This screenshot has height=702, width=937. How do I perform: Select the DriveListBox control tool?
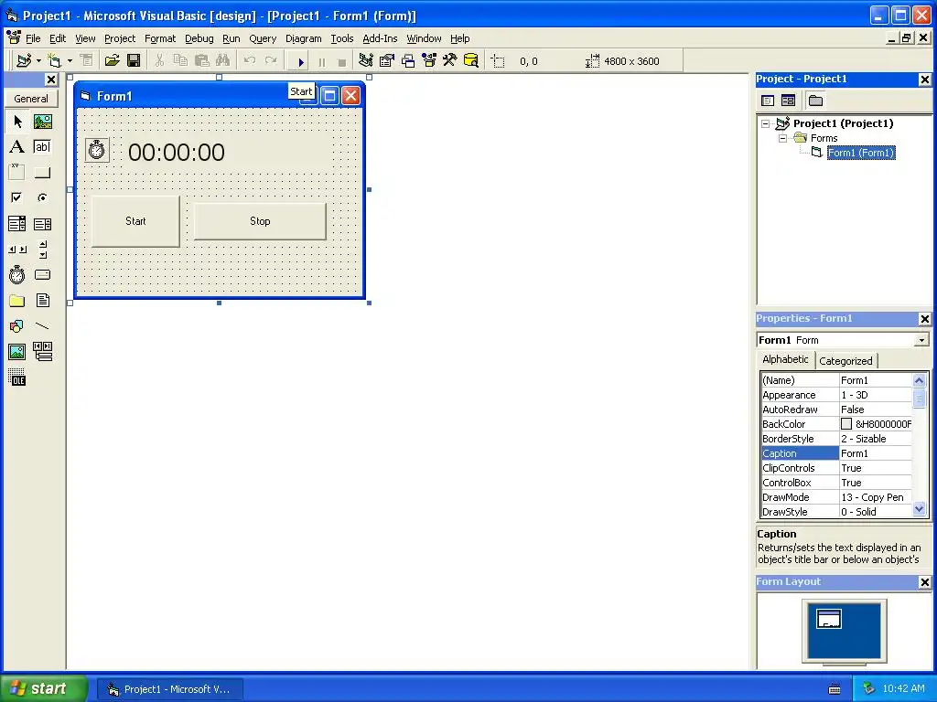(42, 274)
